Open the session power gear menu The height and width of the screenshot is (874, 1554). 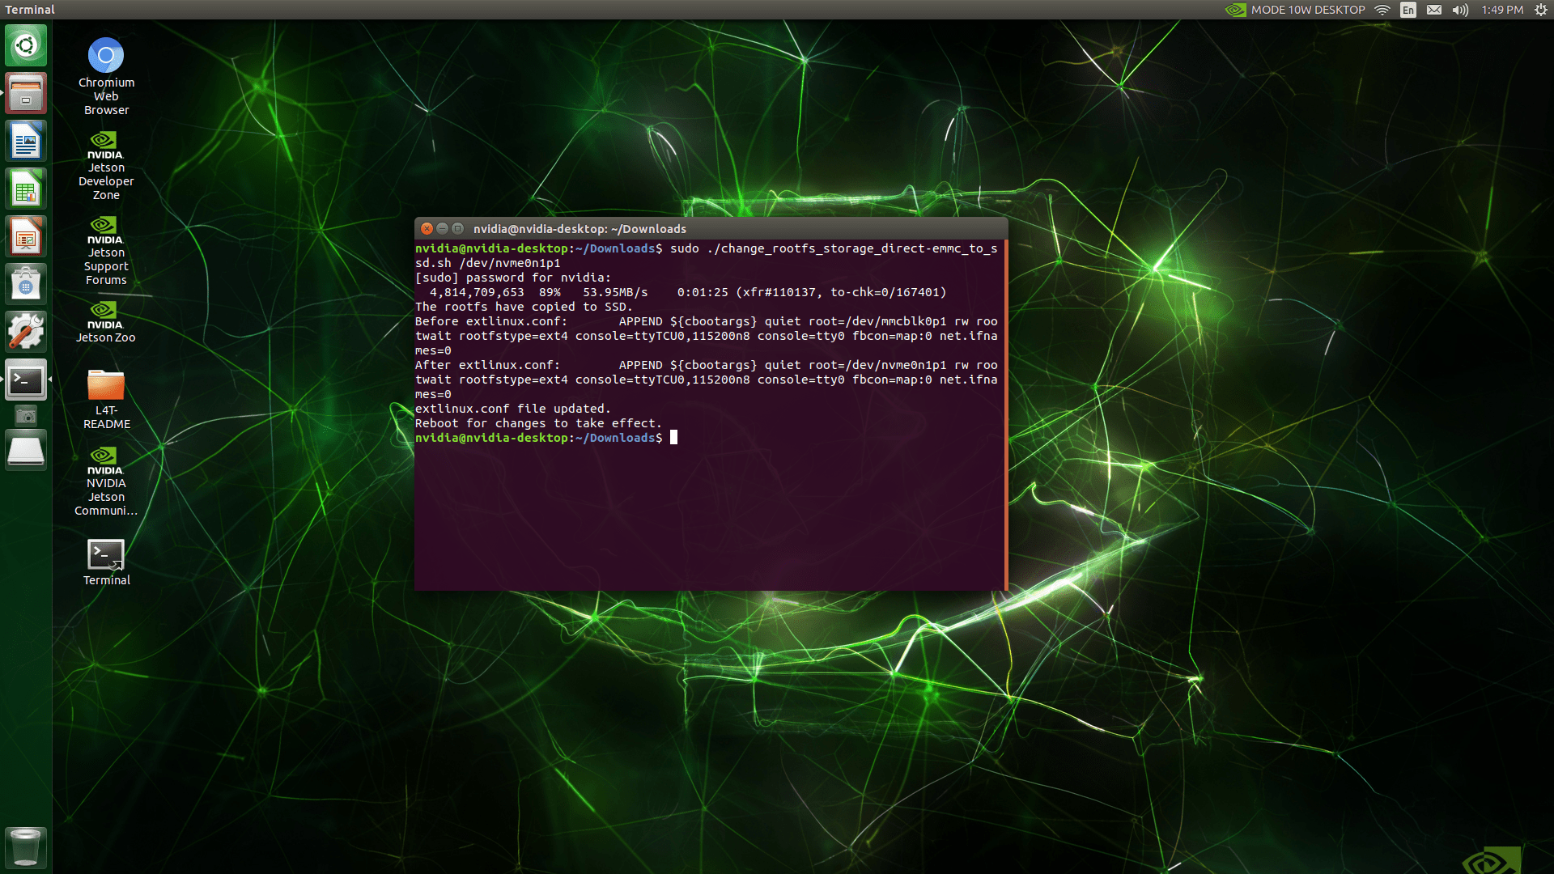(1540, 10)
